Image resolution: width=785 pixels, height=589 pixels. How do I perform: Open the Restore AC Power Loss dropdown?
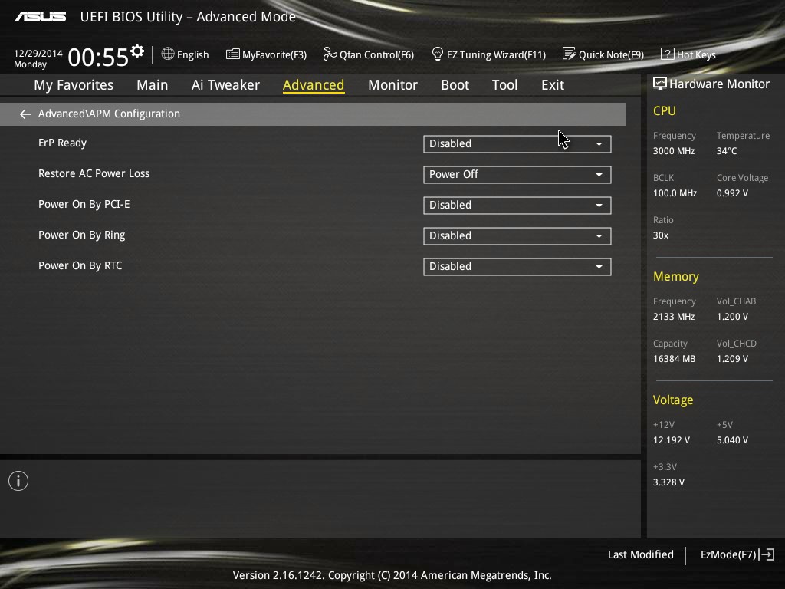(x=517, y=174)
